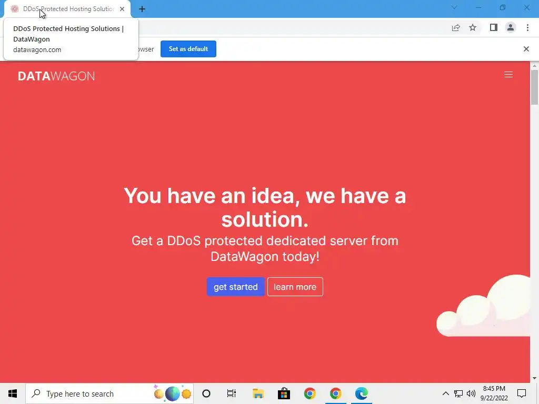Open File Explorer from taskbar
The width and height of the screenshot is (539, 404).
click(x=258, y=393)
